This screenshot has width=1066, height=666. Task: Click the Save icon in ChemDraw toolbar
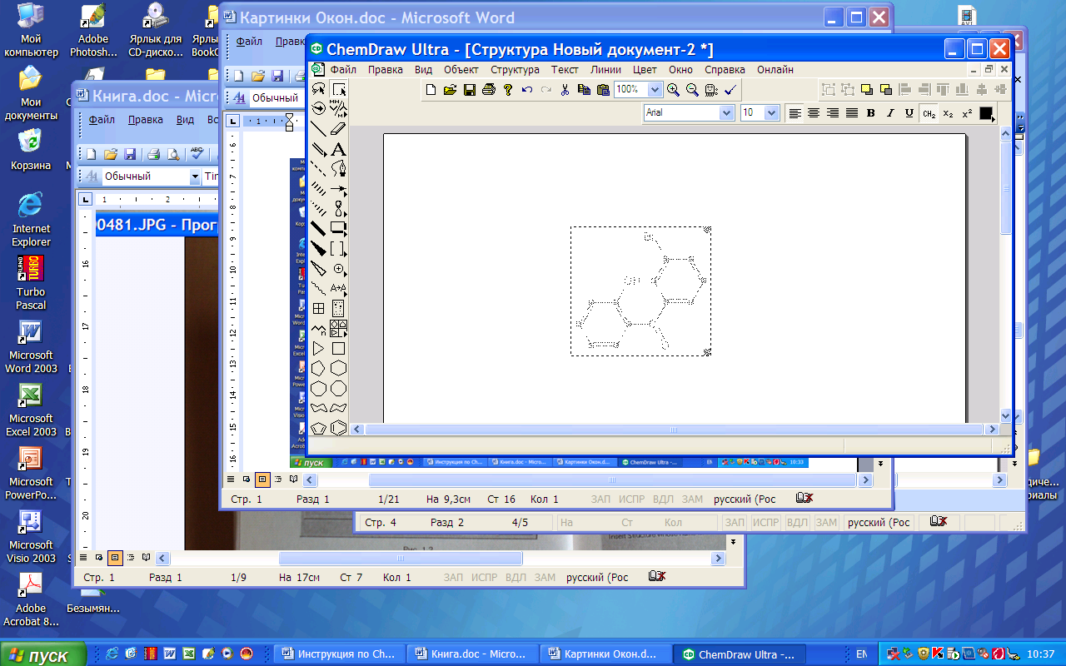470,90
